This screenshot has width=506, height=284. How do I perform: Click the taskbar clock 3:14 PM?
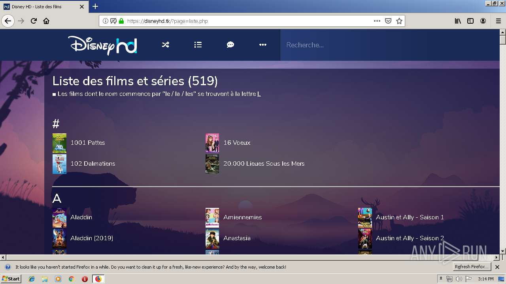click(x=485, y=279)
